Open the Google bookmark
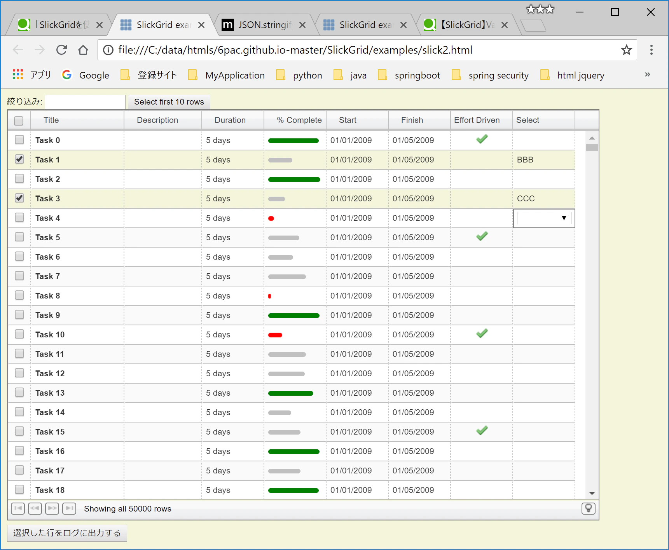669x550 pixels. [x=86, y=75]
